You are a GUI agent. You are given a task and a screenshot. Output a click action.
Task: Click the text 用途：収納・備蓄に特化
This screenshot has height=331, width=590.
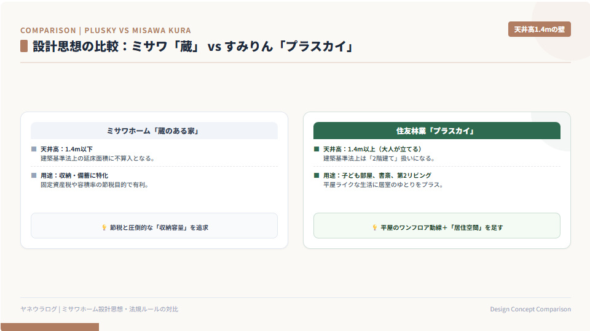click(x=74, y=175)
